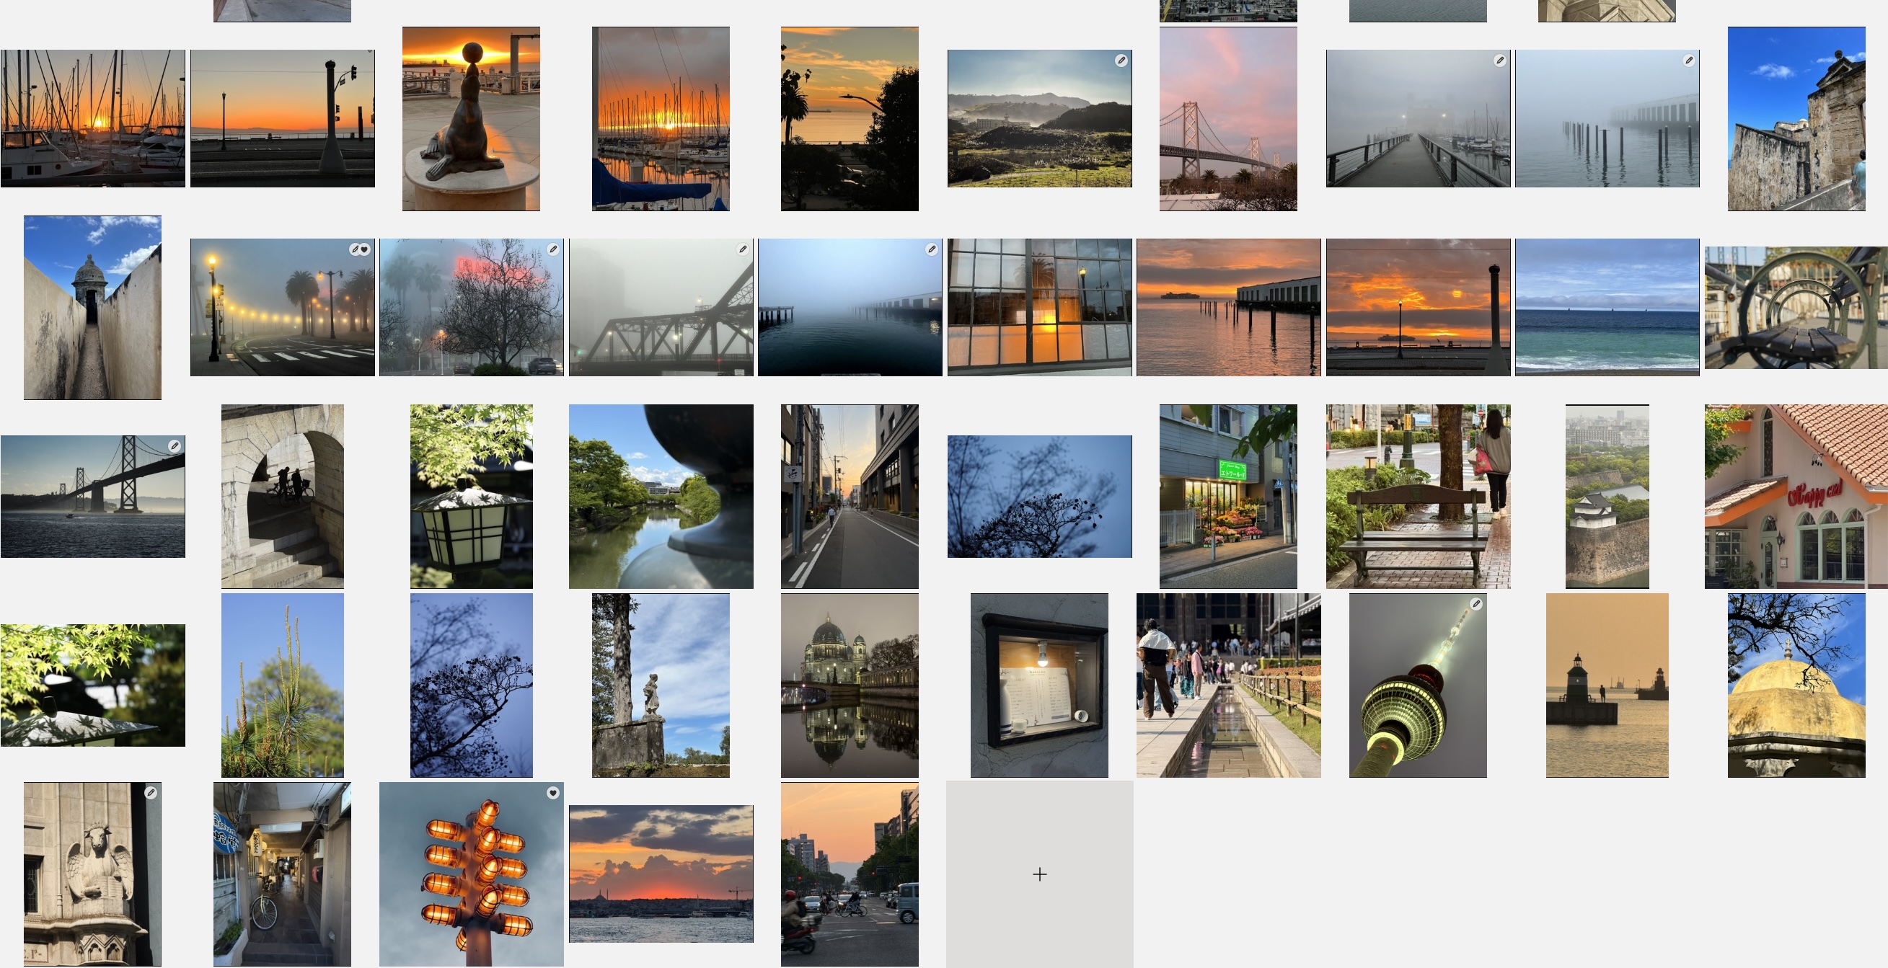The width and height of the screenshot is (1888, 968).
Task: Click the heart icon on orange signal lamps photo
Action: tap(552, 793)
